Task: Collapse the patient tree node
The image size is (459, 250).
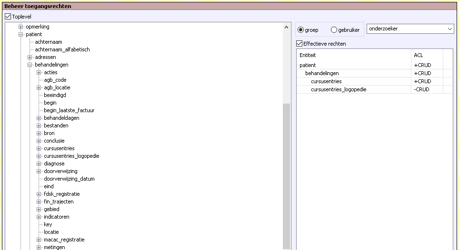Action: [x=21, y=34]
